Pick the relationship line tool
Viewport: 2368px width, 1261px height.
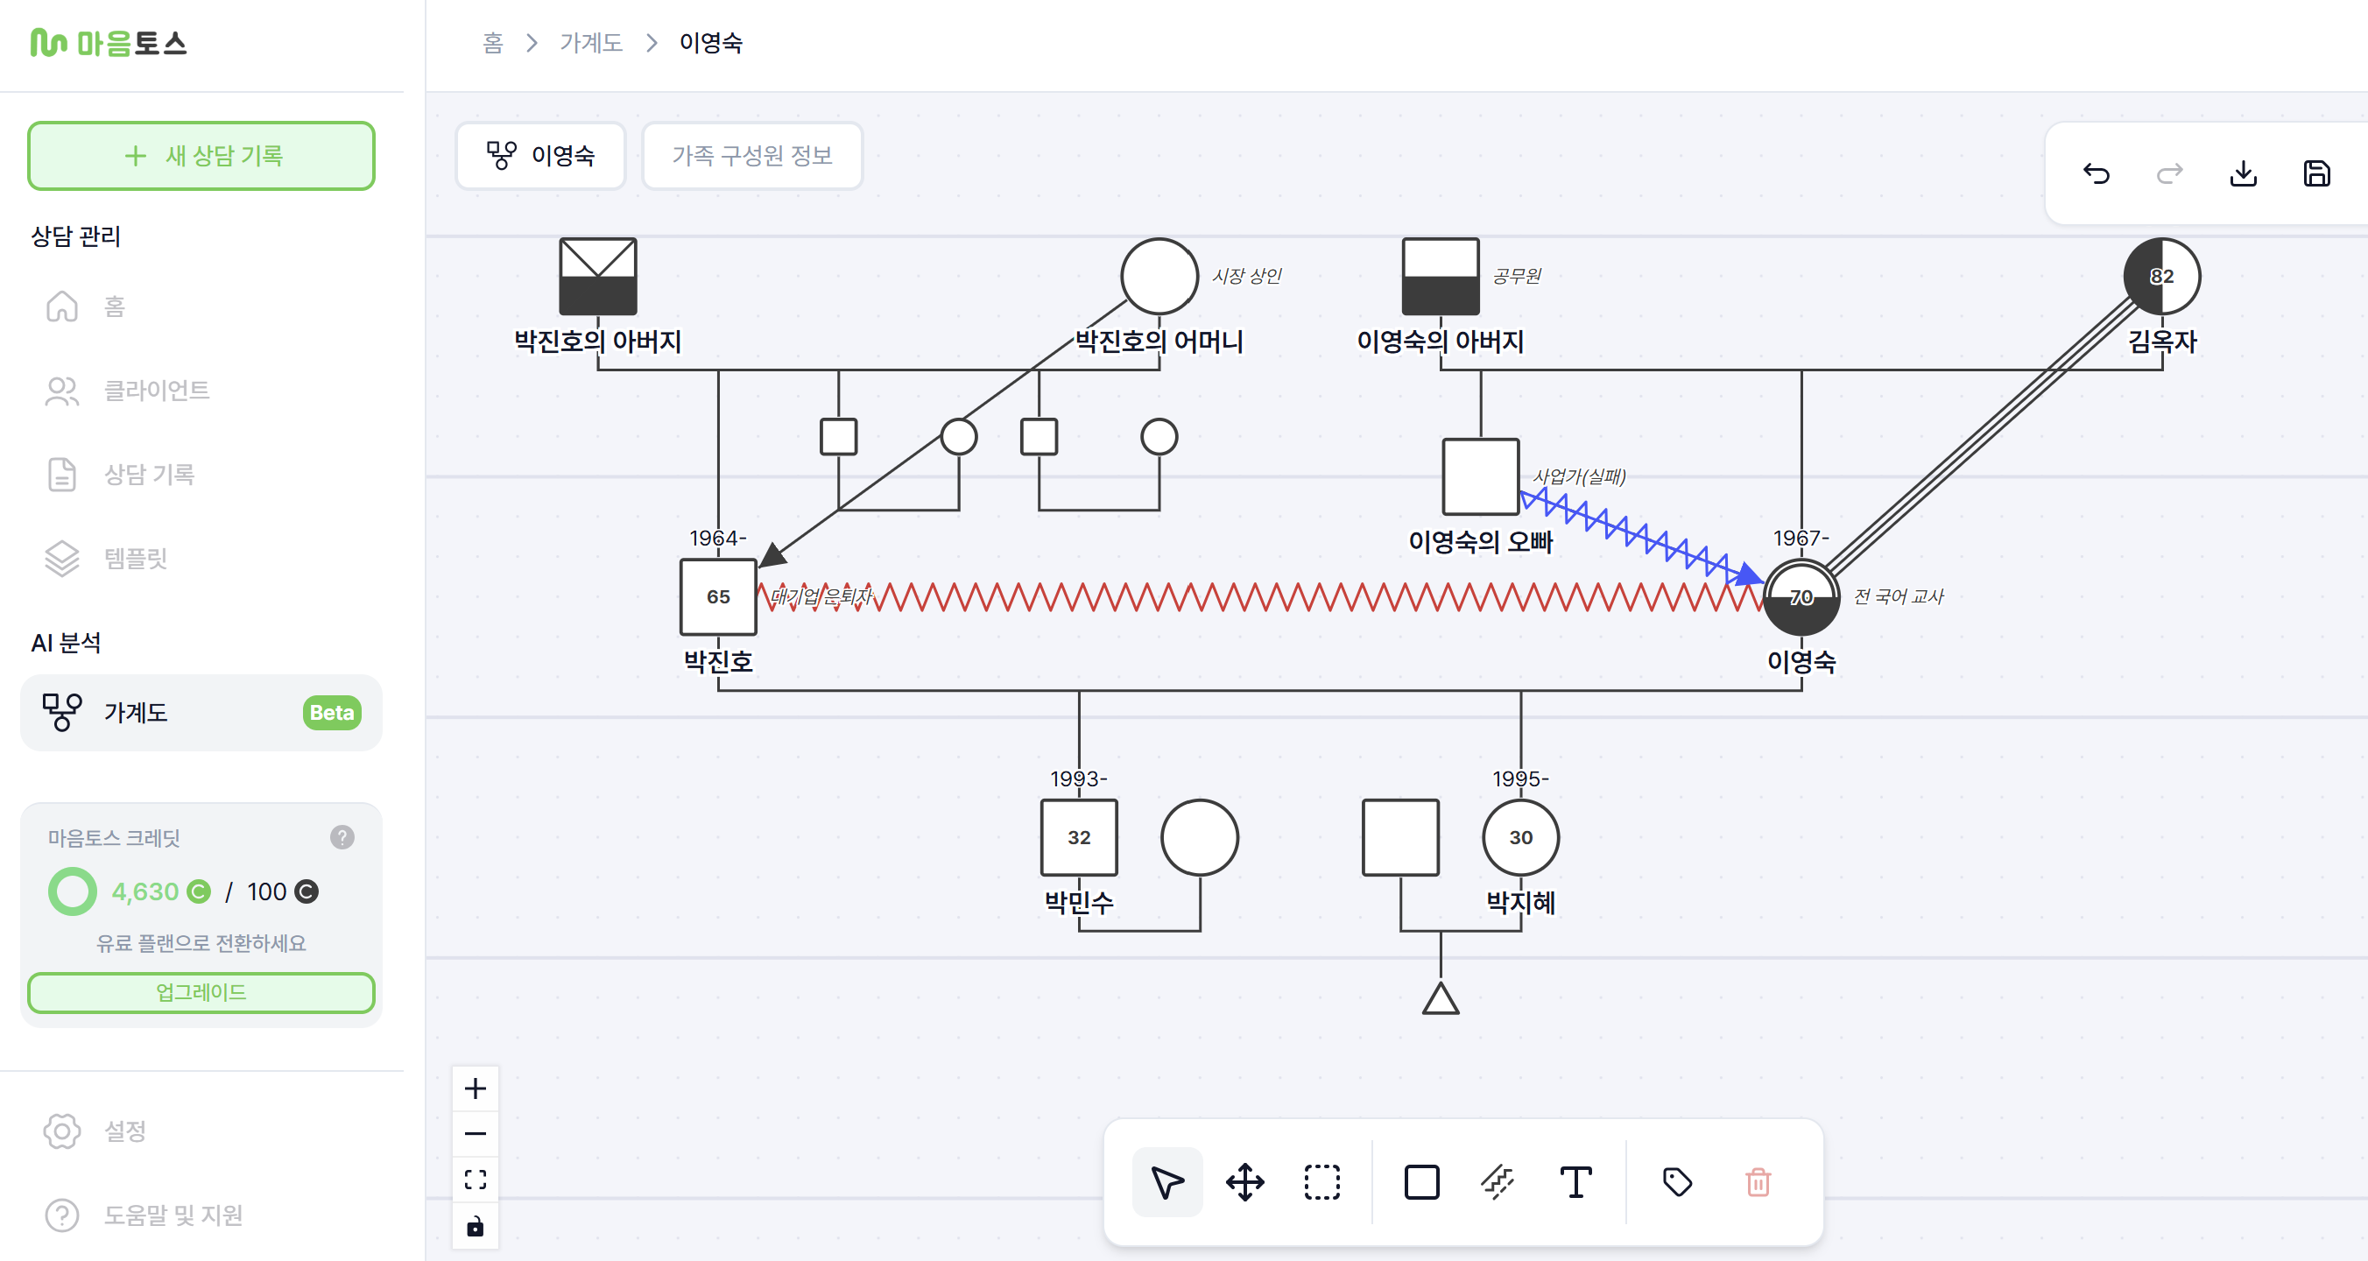tap(1498, 1182)
